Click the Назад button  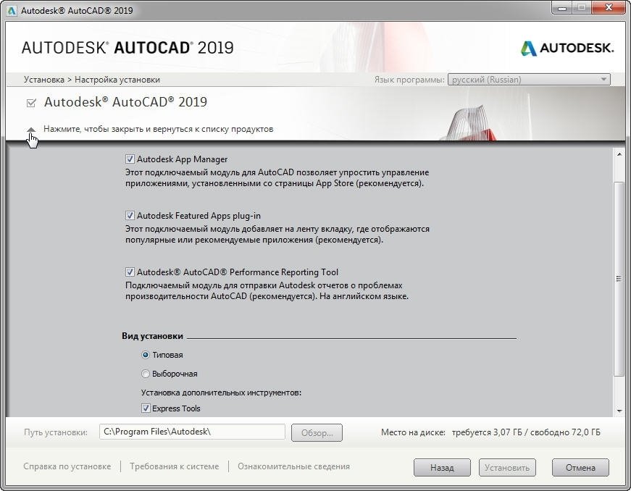[x=442, y=468]
